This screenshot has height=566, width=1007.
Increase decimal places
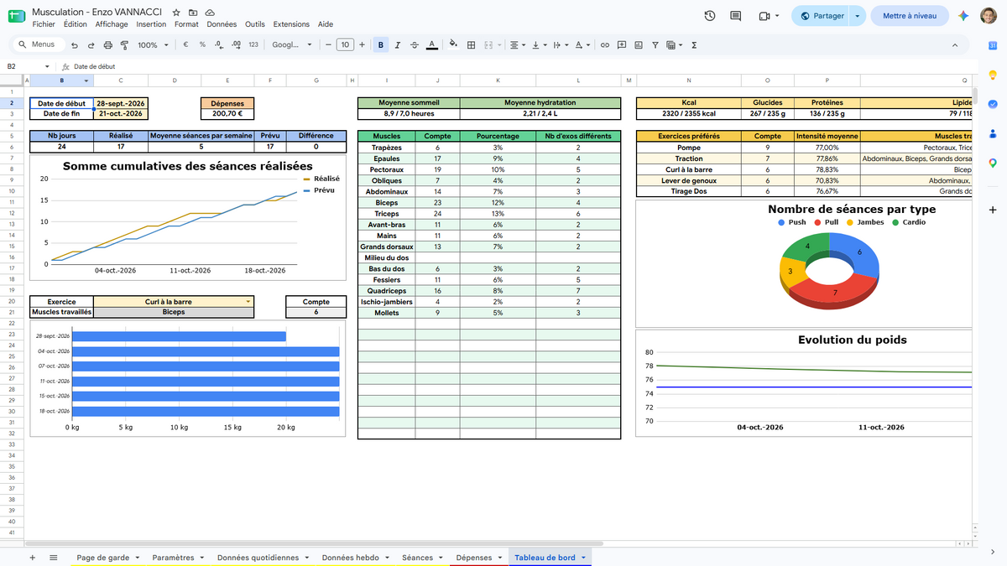click(236, 45)
